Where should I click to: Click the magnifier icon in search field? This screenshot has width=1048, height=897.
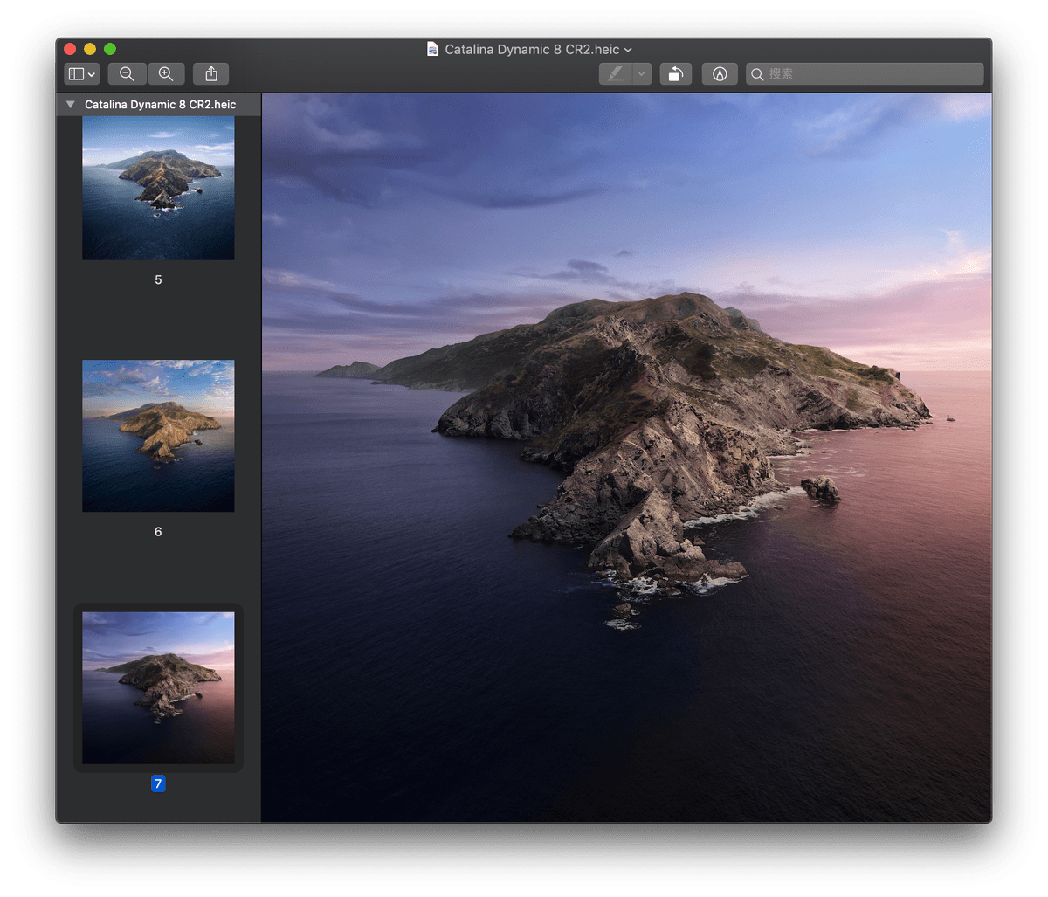click(757, 74)
